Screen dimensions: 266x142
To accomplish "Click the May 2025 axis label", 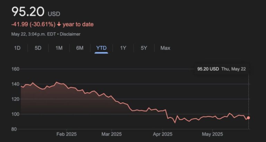I will [212, 134].
